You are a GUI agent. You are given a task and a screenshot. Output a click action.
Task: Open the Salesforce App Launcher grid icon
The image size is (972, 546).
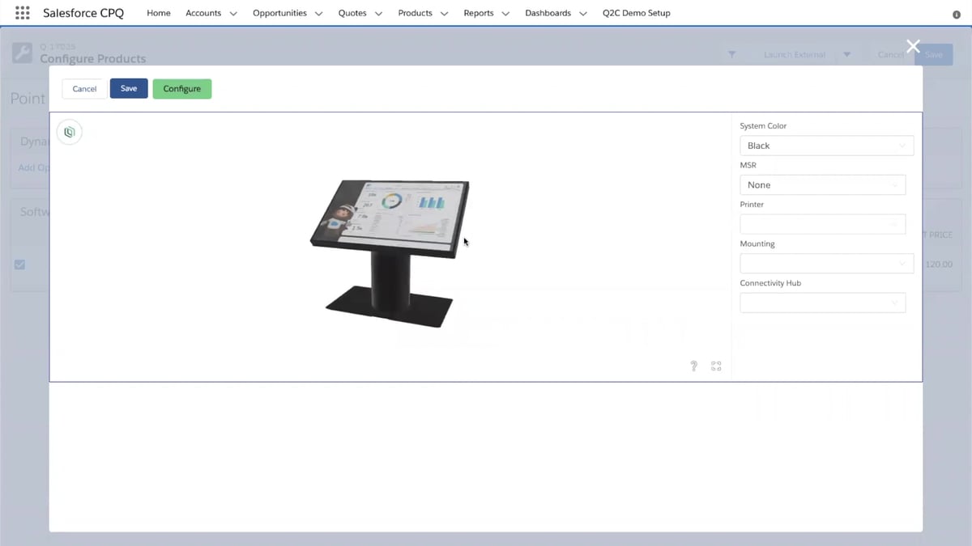point(22,12)
